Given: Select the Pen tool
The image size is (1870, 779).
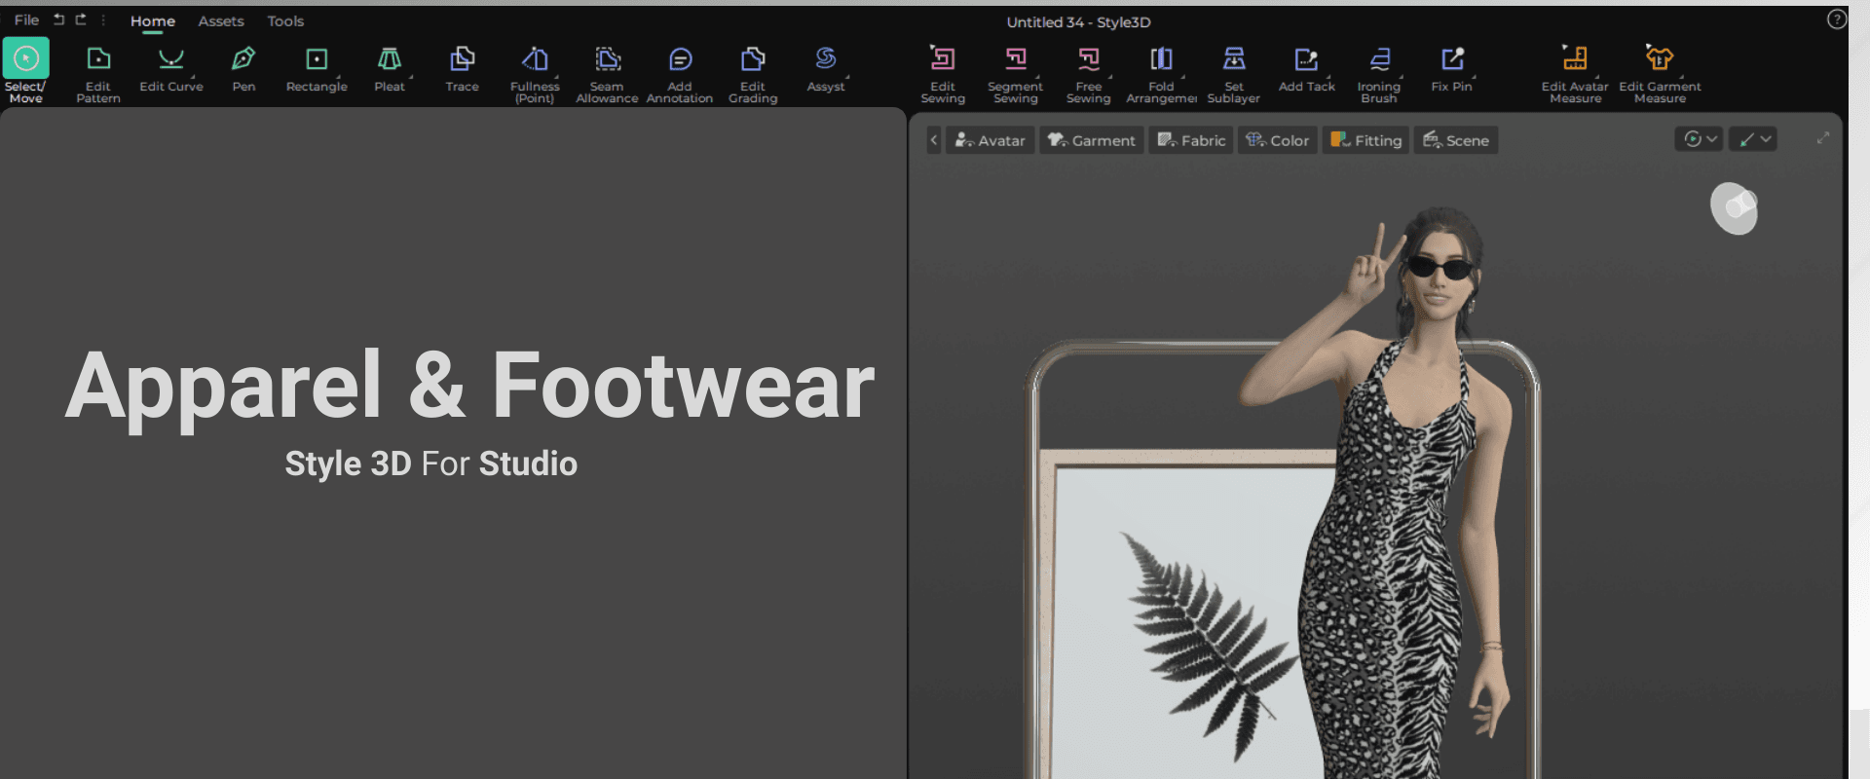Looking at the screenshot, I should [x=243, y=60].
